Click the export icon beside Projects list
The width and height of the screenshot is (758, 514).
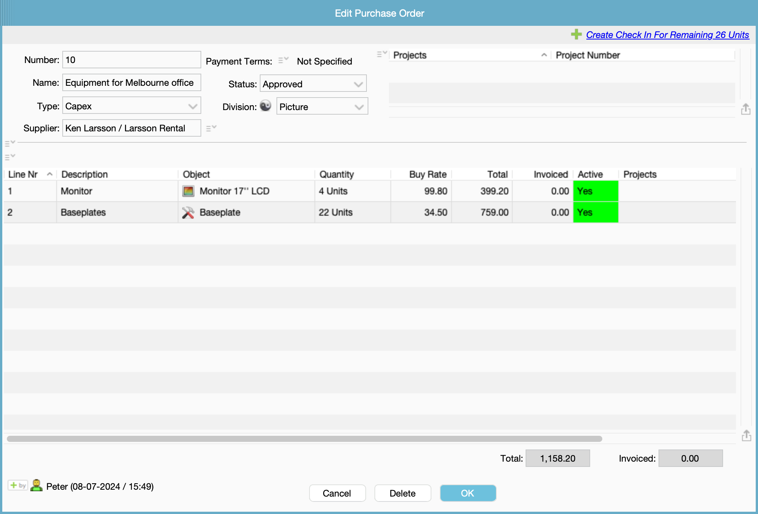click(x=745, y=109)
